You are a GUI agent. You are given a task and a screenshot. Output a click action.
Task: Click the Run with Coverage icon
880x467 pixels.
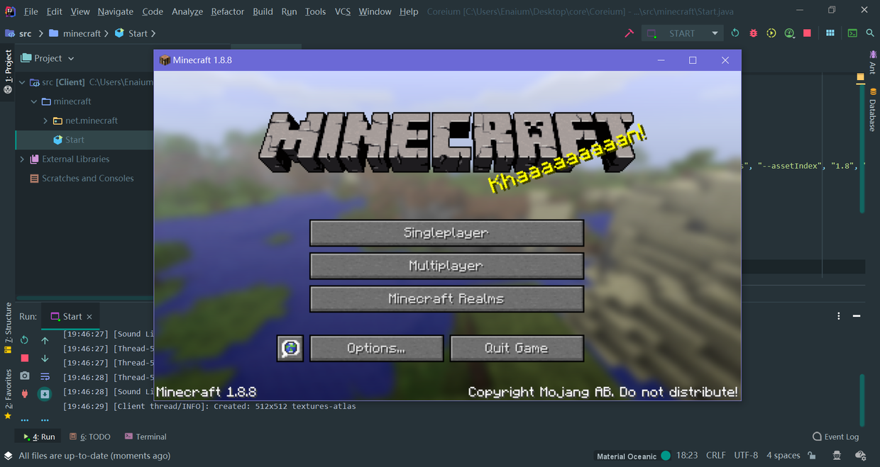pyautogui.click(x=771, y=33)
